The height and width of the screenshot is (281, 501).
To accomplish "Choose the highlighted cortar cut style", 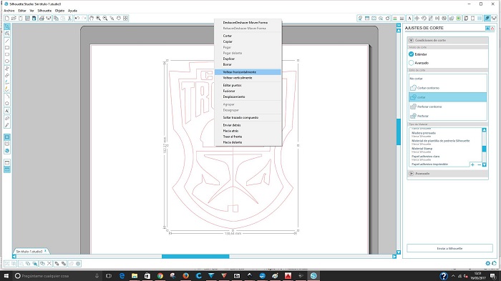I will 447,97.
